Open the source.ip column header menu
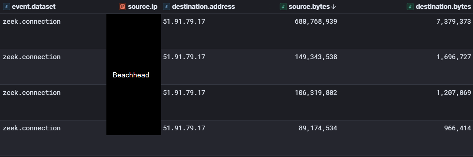 coord(142,7)
